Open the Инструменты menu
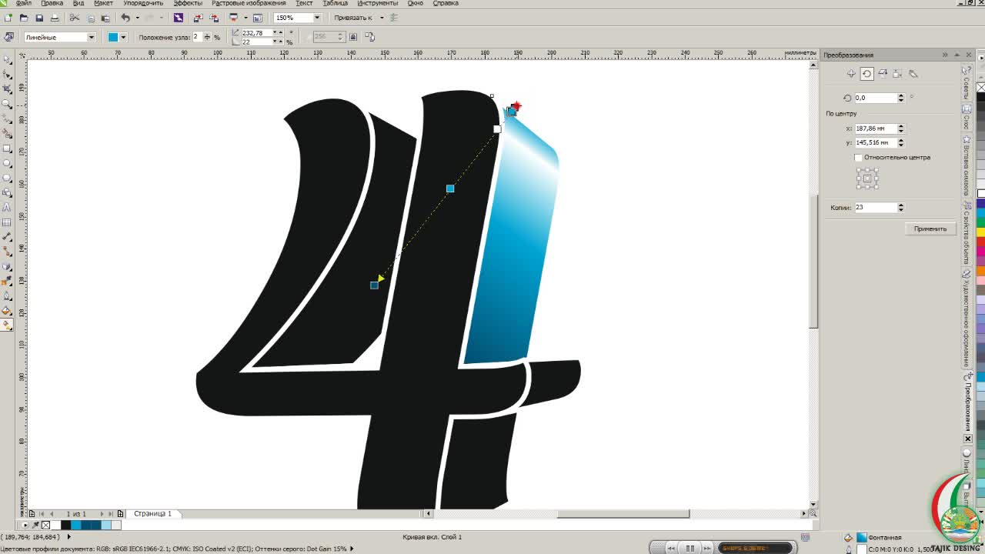This screenshot has width=985, height=554. (x=377, y=3)
